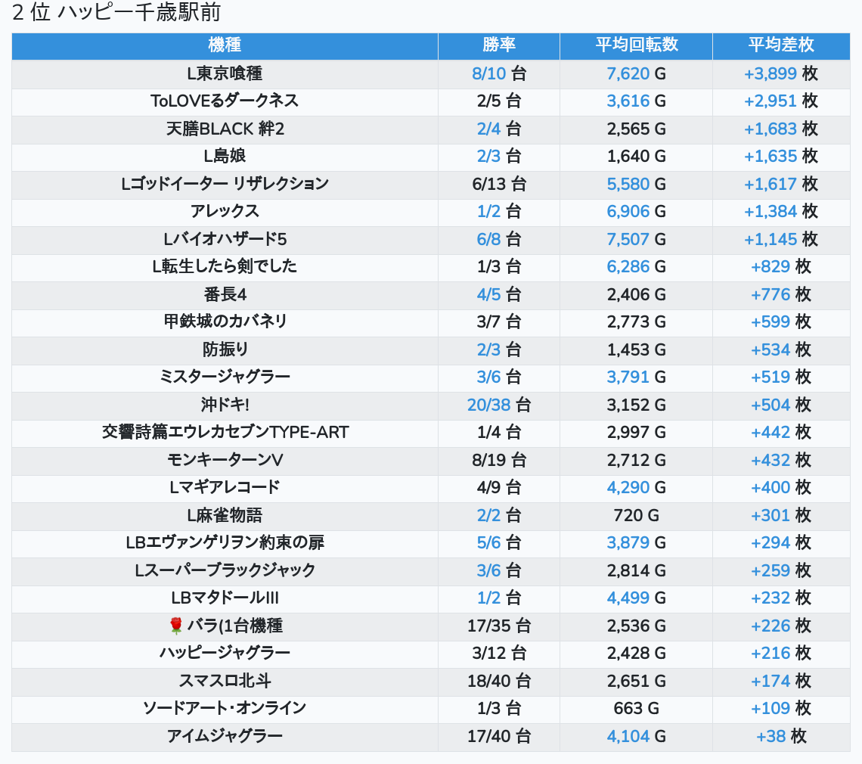Click difference +1,683 枚 for 天膳BLACK 絆2
This screenshot has width=862, height=764.
pyautogui.click(x=780, y=129)
